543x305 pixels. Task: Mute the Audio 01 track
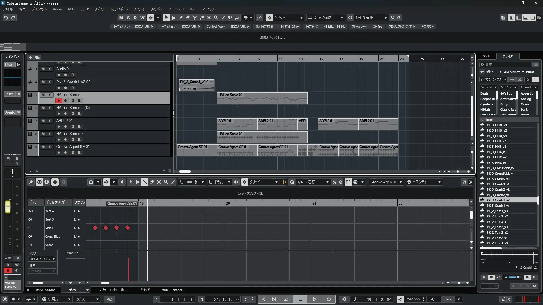pyautogui.click(x=43, y=69)
